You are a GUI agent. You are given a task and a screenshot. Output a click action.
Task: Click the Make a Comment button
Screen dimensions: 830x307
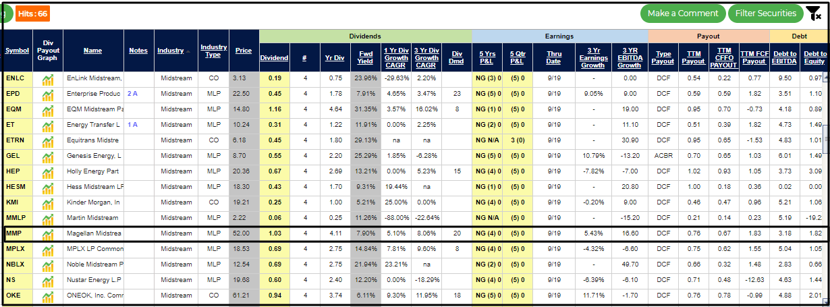coord(683,13)
